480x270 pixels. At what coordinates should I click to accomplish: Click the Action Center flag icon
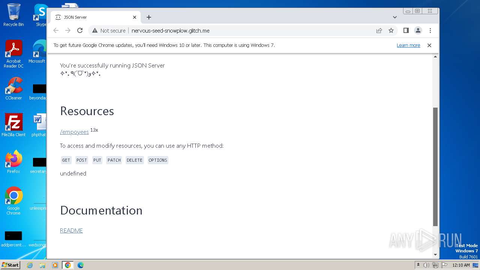click(x=444, y=265)
